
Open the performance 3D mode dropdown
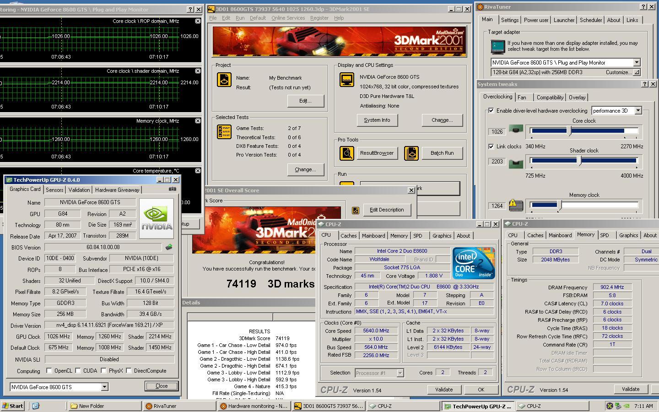638,111
